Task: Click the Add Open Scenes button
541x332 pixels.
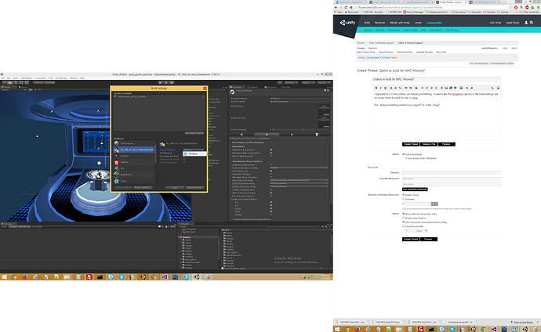Action: [x=194, y=133]
